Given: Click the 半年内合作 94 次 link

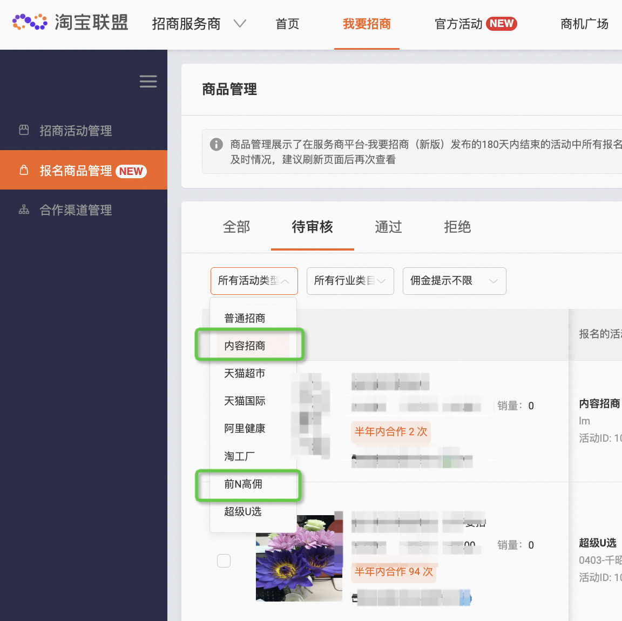Looking at the screenshot, I should 394,572.
